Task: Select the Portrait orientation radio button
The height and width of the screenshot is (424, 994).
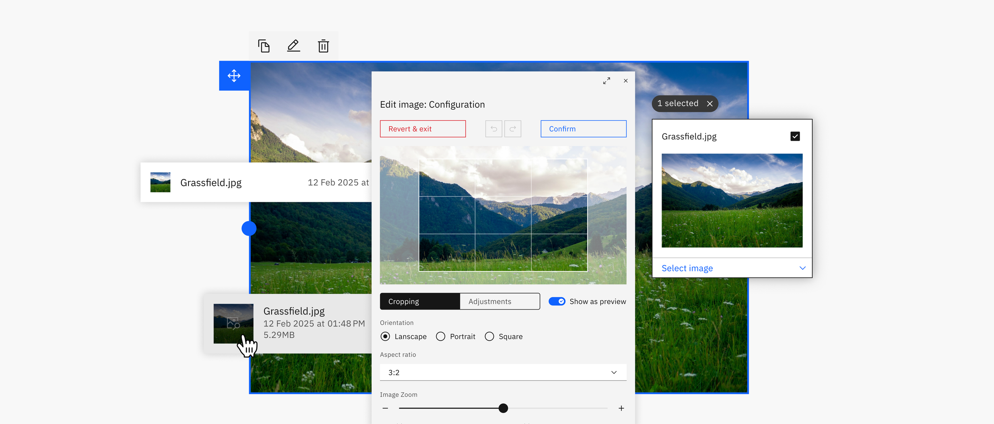Action: (441, 337)
